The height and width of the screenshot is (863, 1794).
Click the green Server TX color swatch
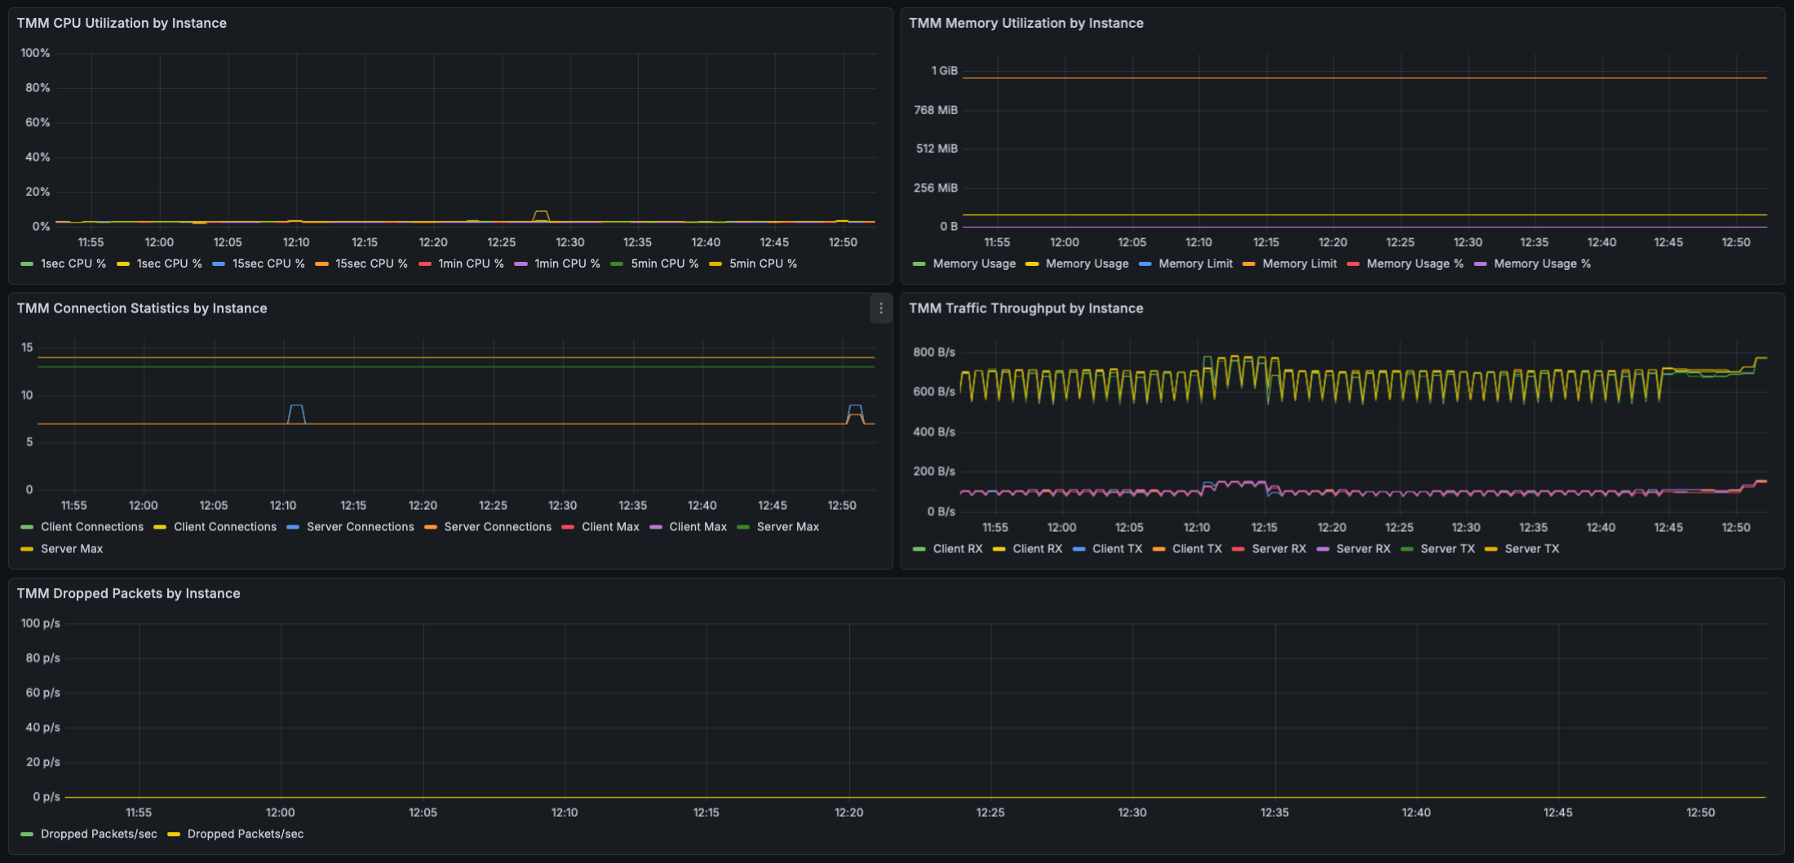[x=1407, y=550]
